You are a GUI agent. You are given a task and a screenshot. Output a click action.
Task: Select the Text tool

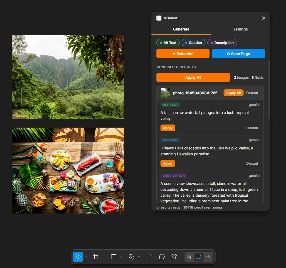[x=149, y=257]
